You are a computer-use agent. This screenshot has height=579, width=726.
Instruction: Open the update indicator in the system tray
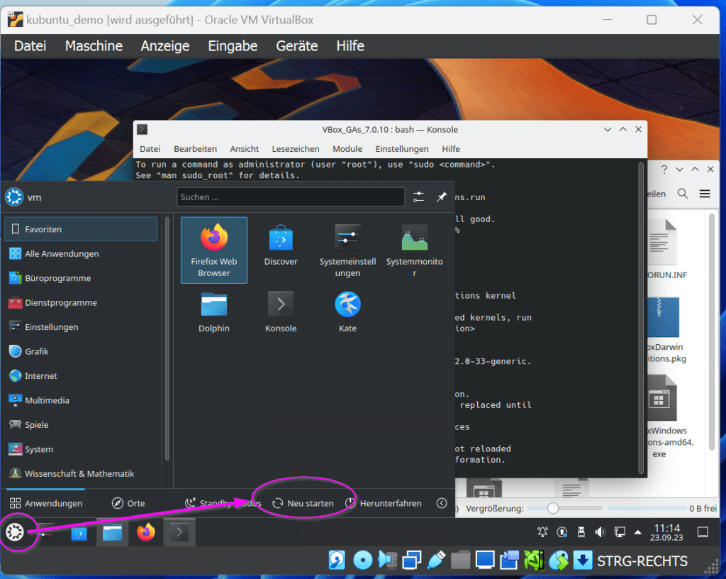coord(562,531)
